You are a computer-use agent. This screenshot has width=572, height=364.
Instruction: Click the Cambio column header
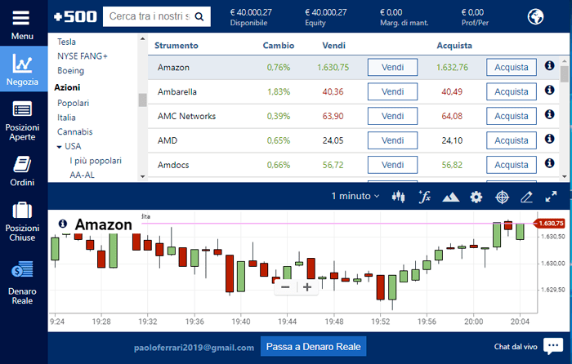point(279,46)
